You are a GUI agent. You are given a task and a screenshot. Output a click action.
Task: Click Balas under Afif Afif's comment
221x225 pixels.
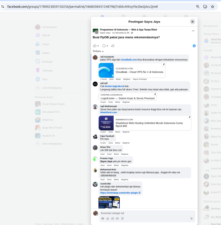[x=118, y=102]
